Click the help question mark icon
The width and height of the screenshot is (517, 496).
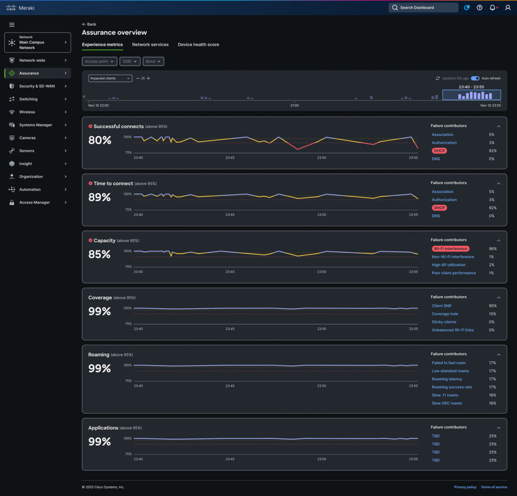click(479, 8)
